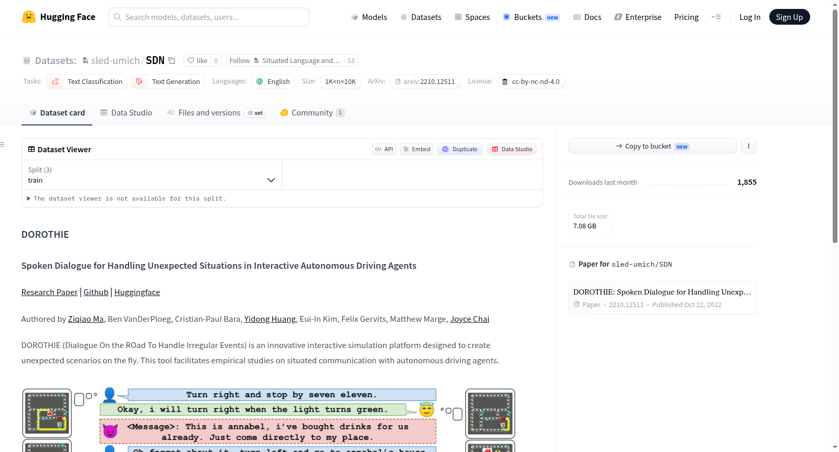Switch to the Dataset card tab

point(57,113)
